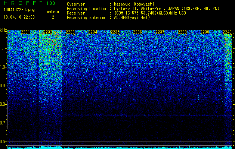Click the 2238 time marker
This screenshot has width=235, height=149.
point(182,32)
